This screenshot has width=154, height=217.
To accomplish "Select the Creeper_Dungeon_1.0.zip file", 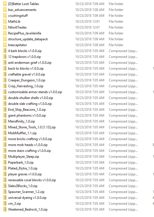I will tap(27, 80).
